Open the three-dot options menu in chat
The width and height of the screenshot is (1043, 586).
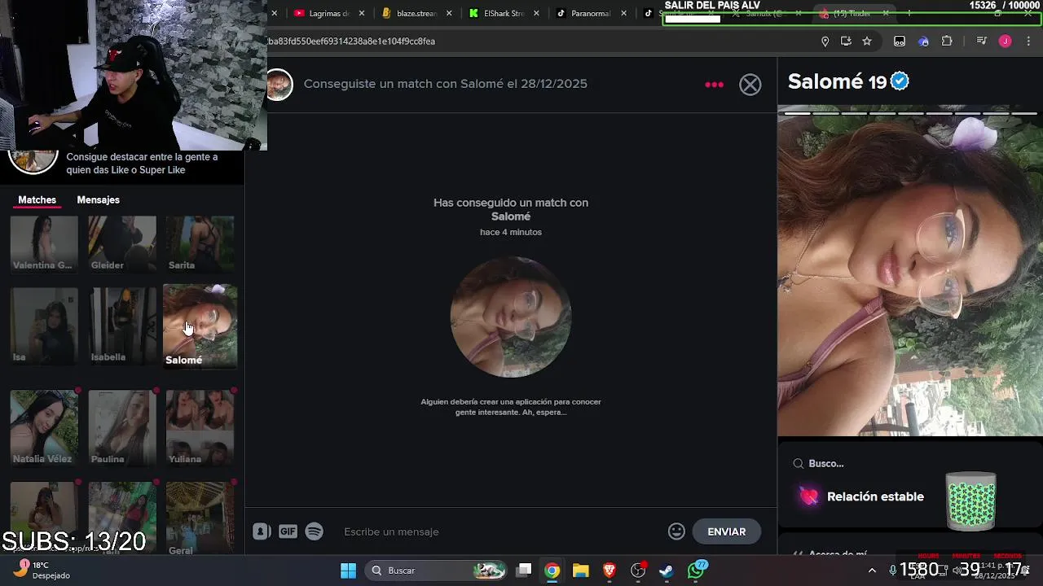coord(714,85)
